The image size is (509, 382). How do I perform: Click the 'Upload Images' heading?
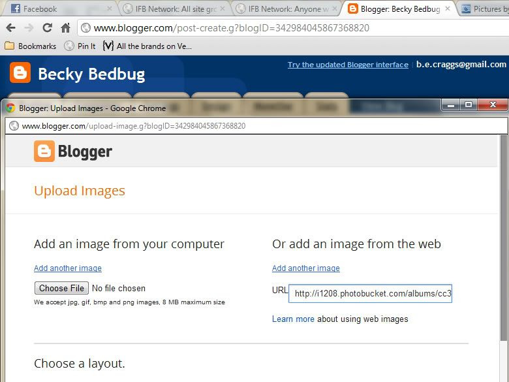(x=80, y=191)
